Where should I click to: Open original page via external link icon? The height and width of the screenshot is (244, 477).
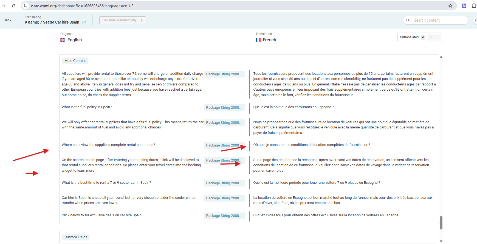click(x=84, y=22)
